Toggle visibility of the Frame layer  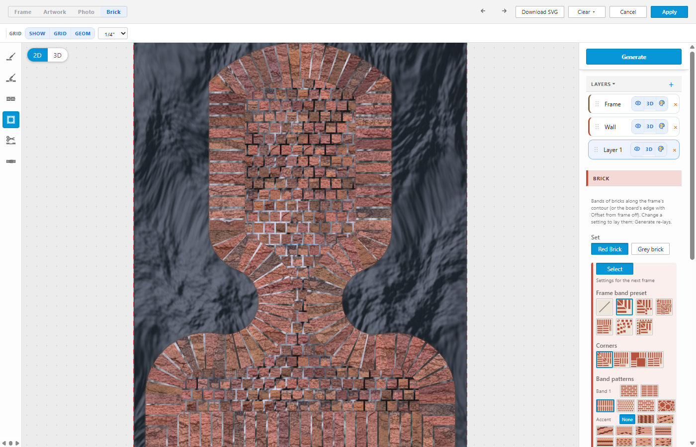(638, 103)
